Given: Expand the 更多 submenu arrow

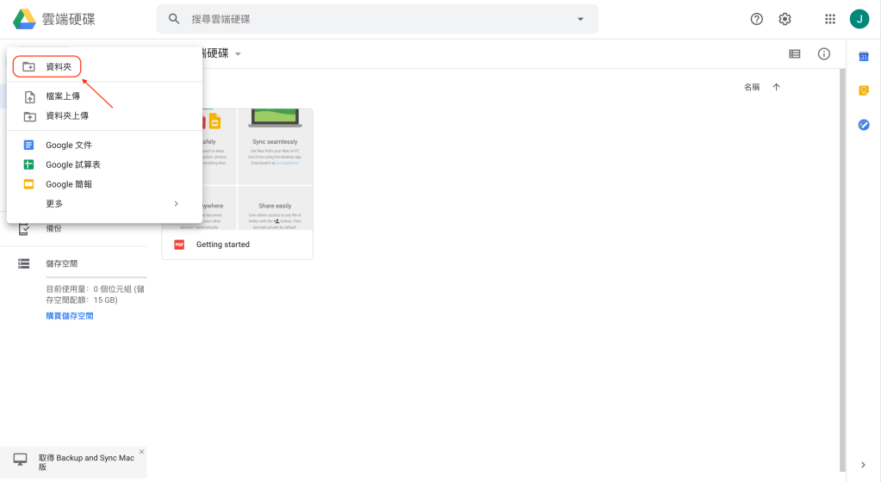Looking at the screenshot, I should click(177, 204).
